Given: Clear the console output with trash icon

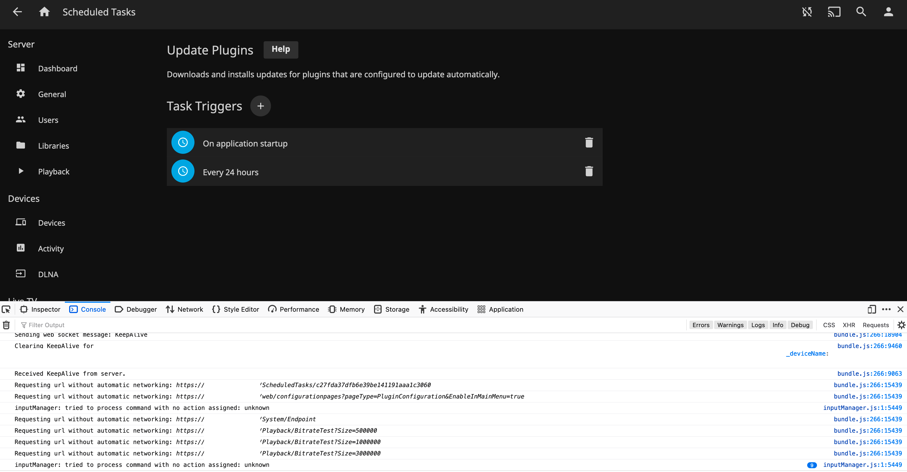Looking at the screenshot, I should [6, 325].
